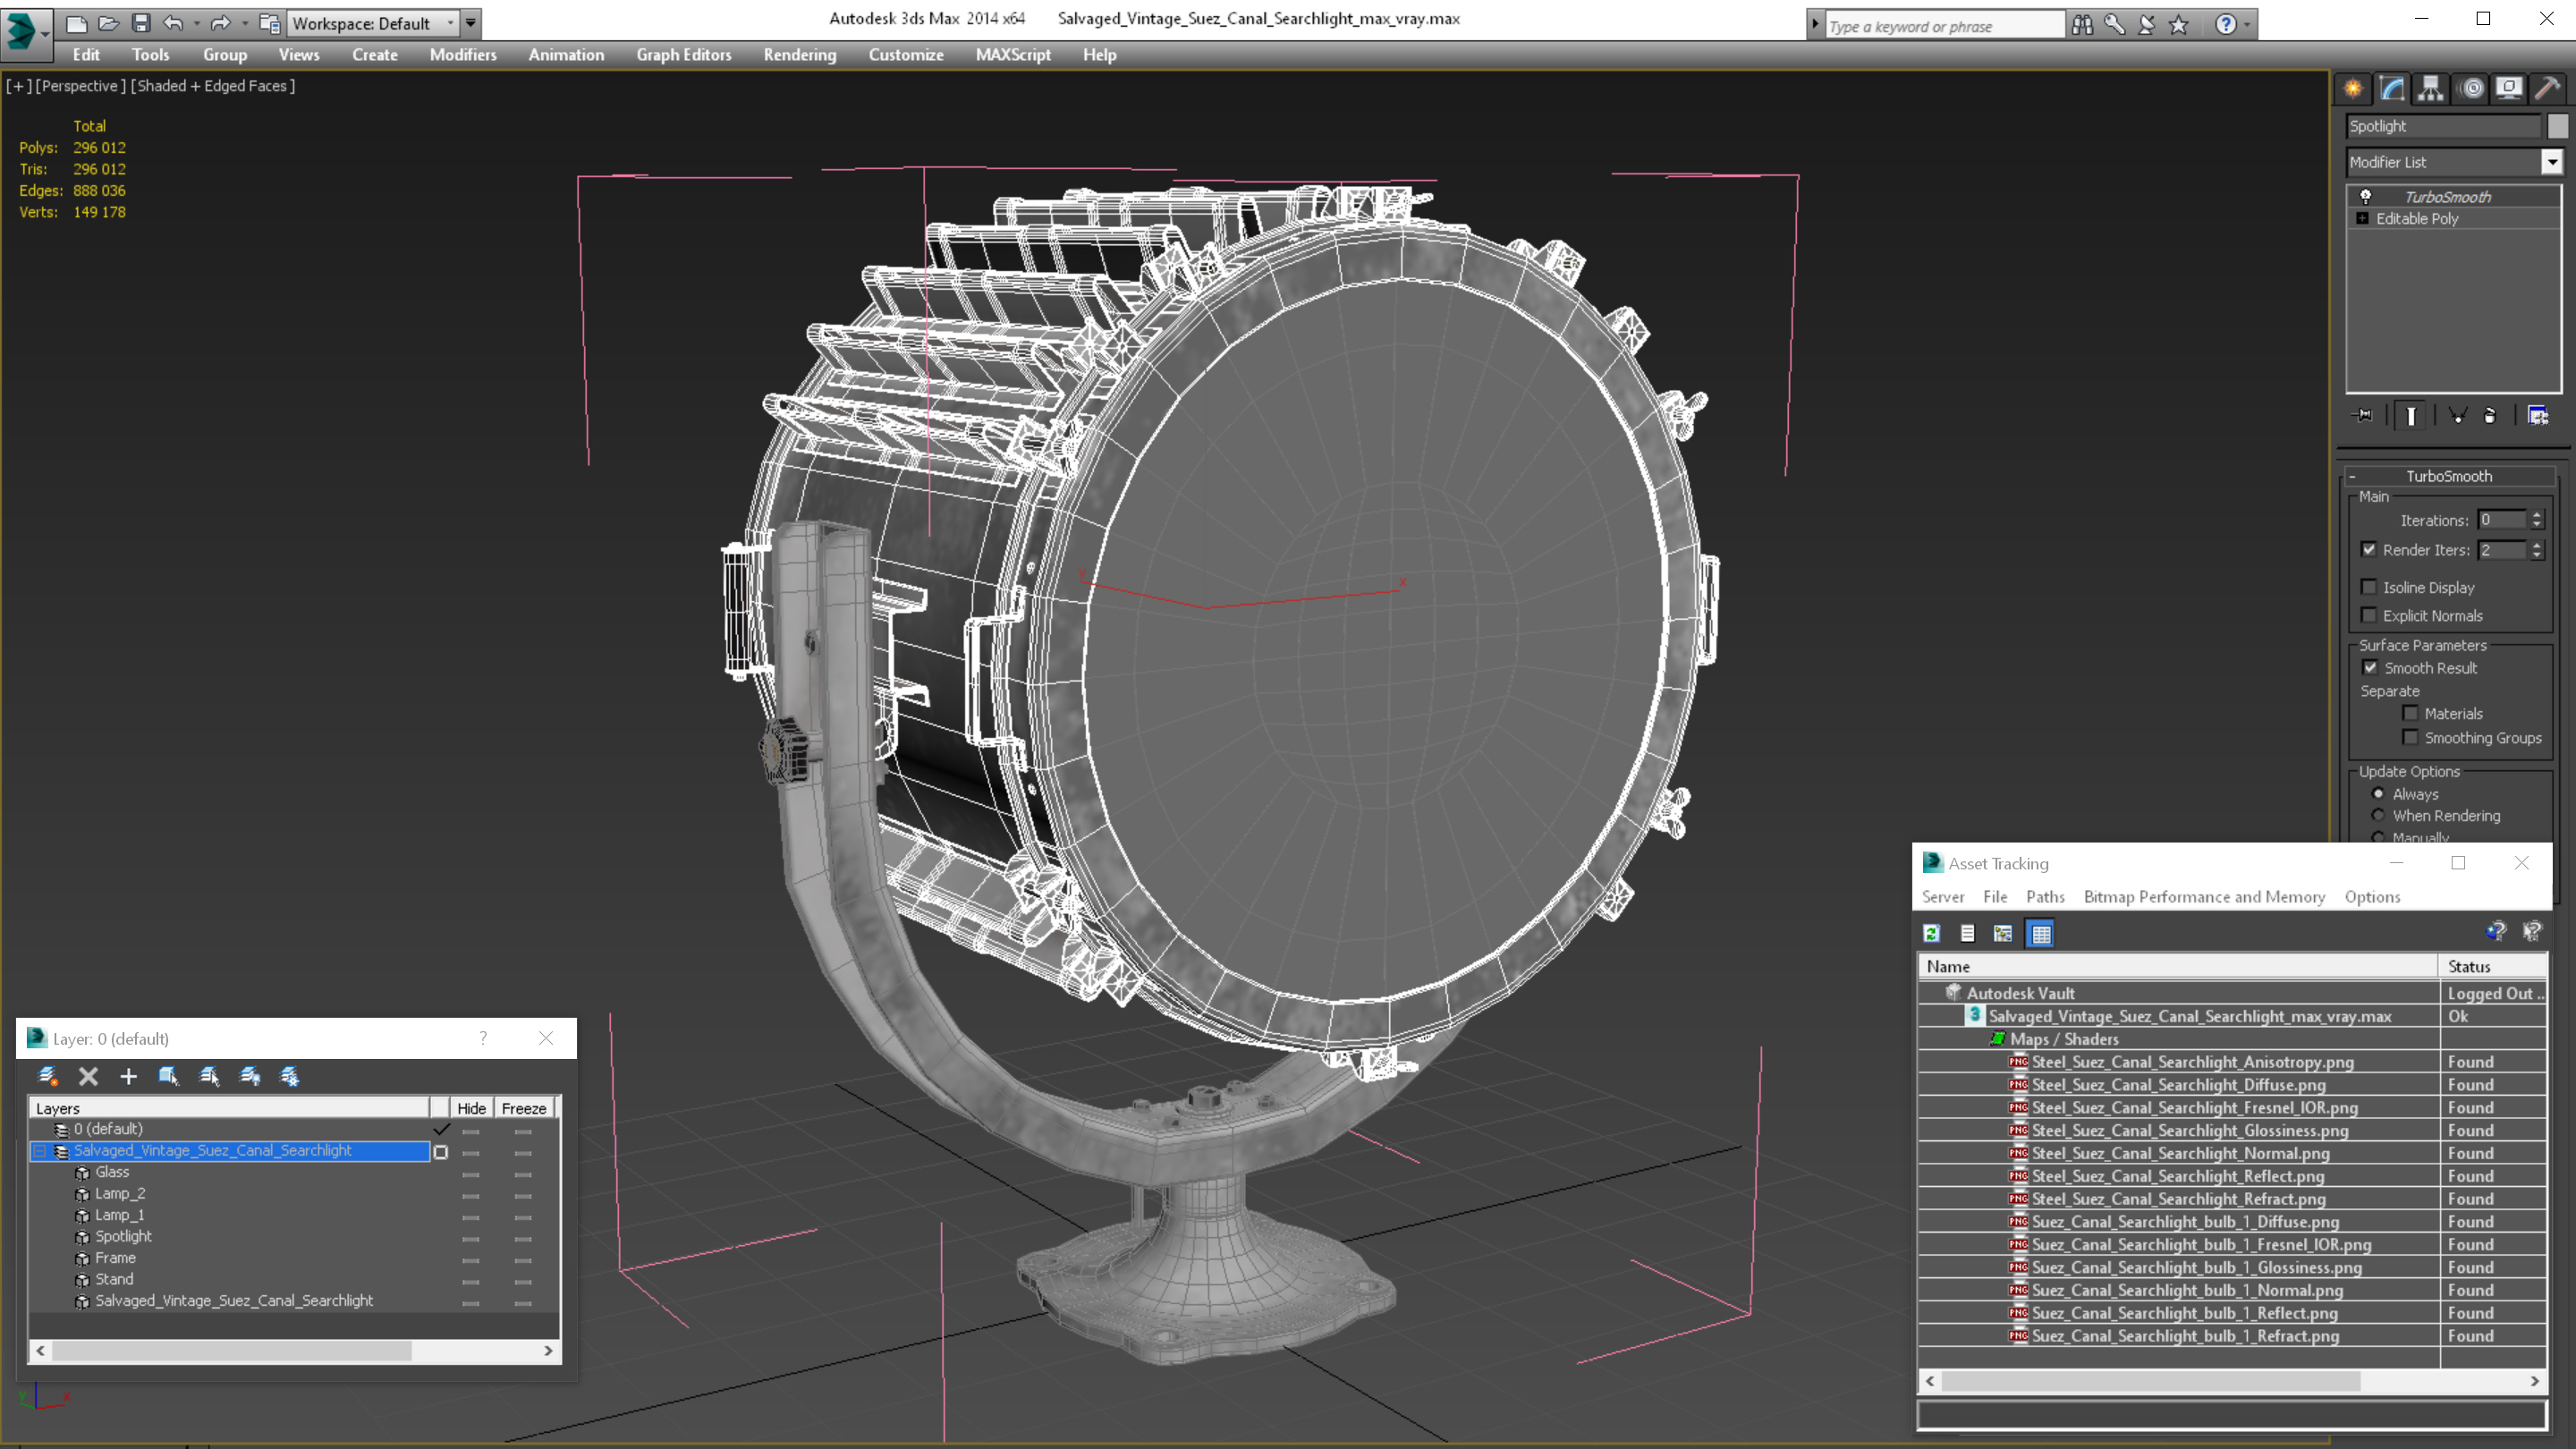Open the Hierarchy command panel tab

(2431, 89)
